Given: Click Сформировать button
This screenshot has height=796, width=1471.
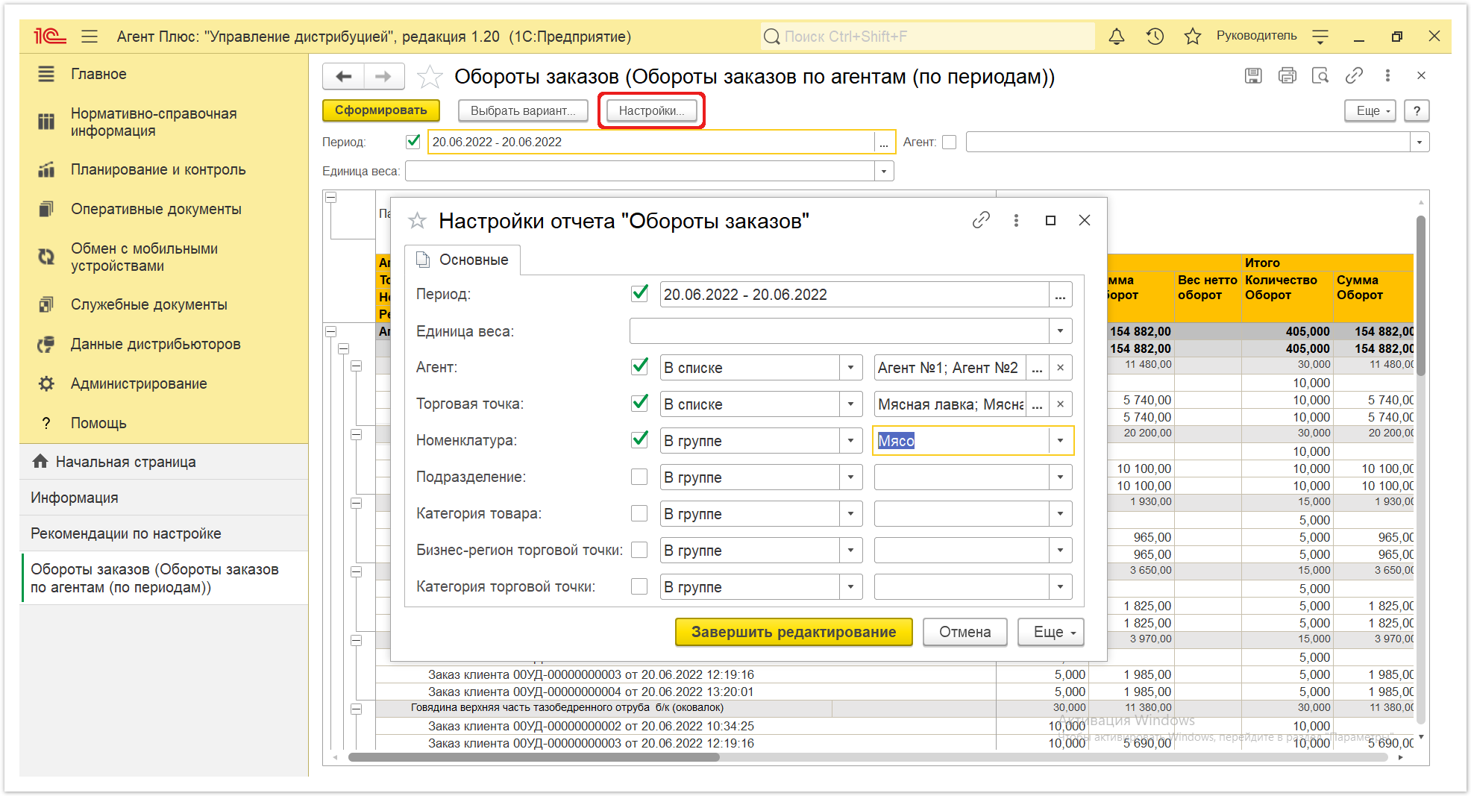Looking at the screenshot, I should click(380, 110).
